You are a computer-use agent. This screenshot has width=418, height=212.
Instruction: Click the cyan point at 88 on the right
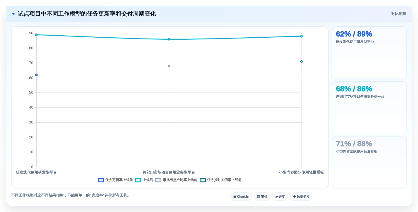(x=301, y=36)
